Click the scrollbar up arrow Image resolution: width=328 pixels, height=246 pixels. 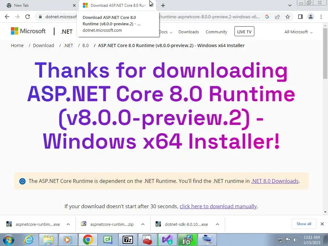click(x=325, y=26)
